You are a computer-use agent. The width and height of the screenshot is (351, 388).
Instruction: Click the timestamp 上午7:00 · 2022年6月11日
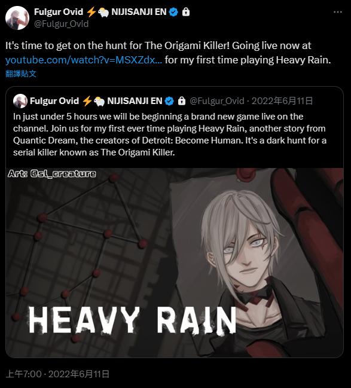click(57, 374)
